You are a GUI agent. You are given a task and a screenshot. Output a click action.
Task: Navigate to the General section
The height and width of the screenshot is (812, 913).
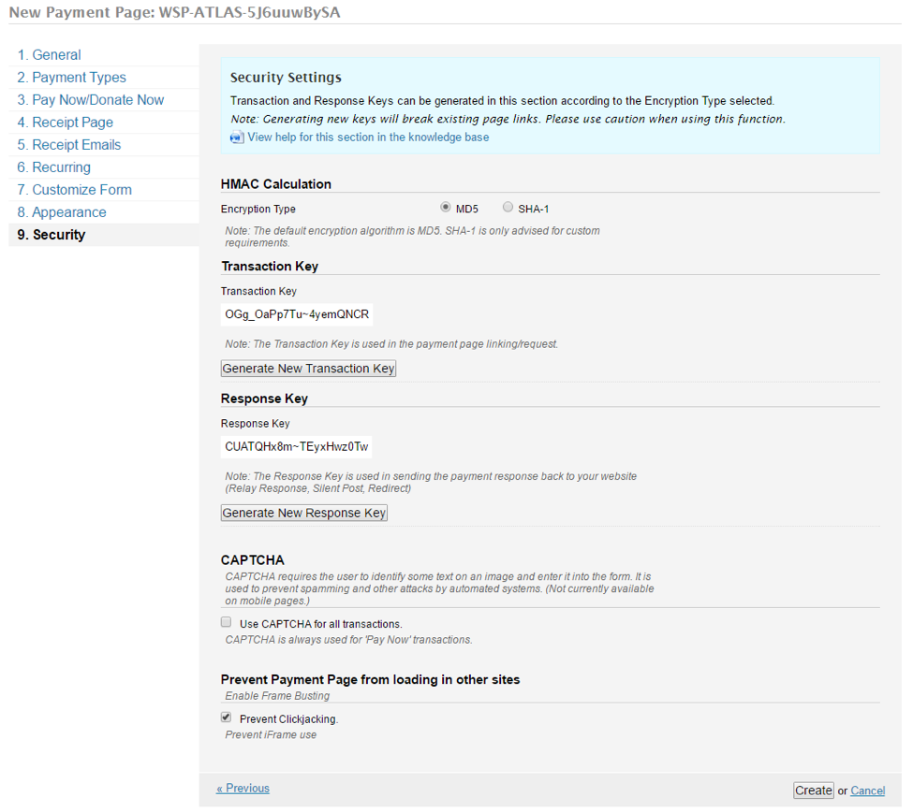tap(49, 54)
